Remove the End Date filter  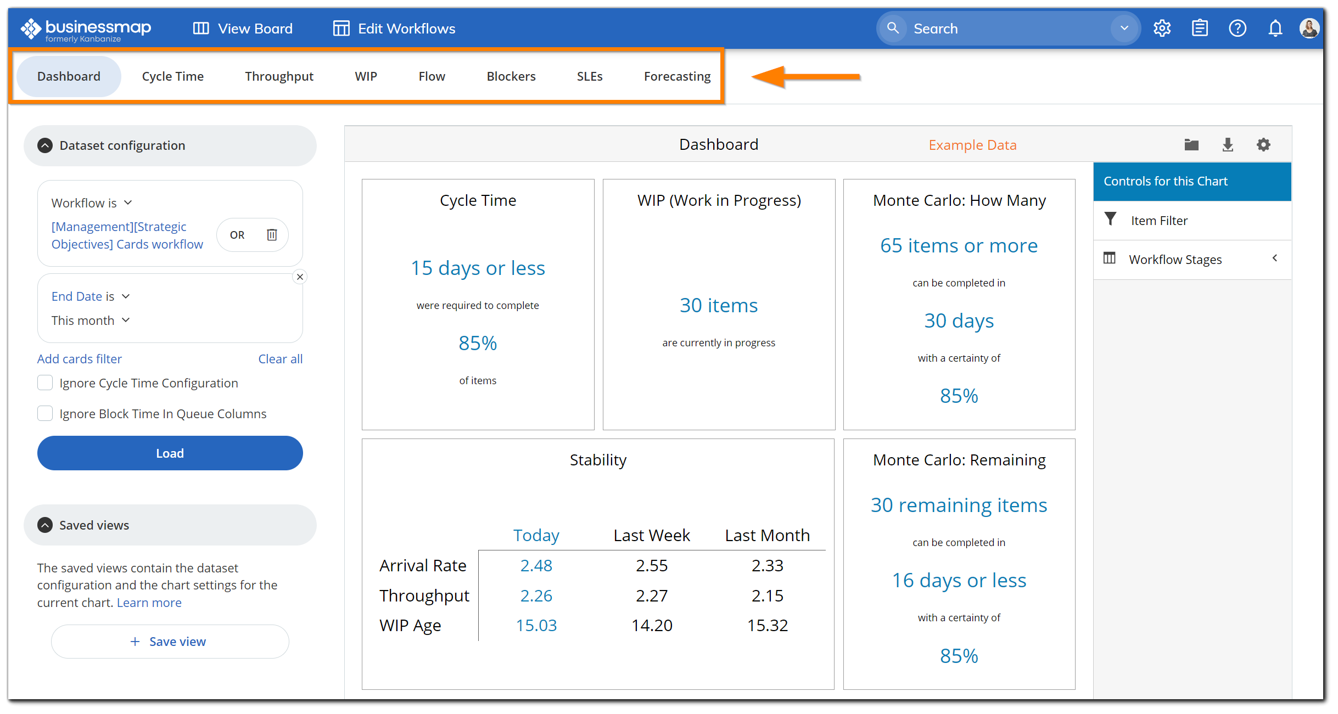[x=300, y=277]
